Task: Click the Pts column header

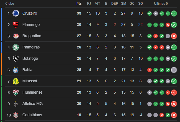Action: (79, 4)
